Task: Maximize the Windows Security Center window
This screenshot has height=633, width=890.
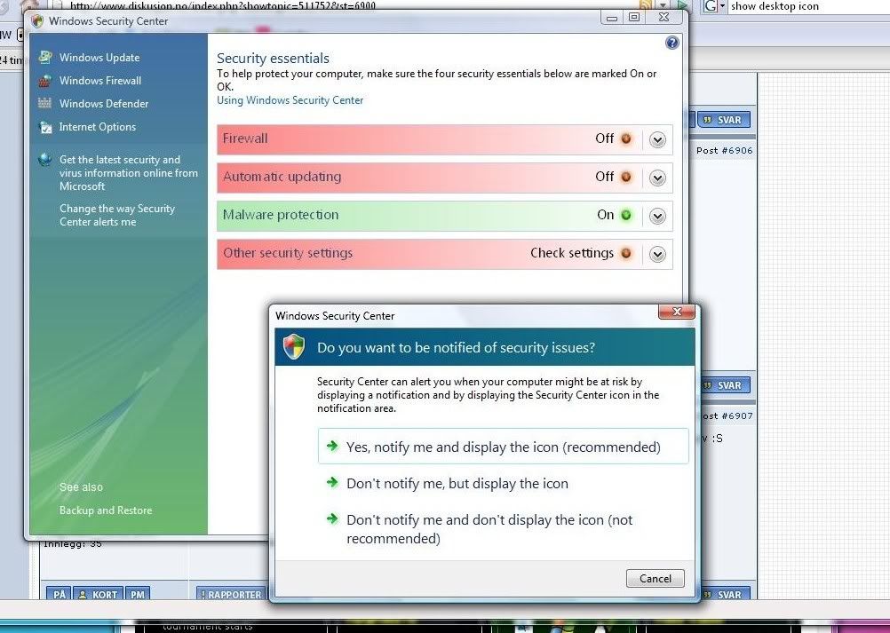Action: coord(634,18)
